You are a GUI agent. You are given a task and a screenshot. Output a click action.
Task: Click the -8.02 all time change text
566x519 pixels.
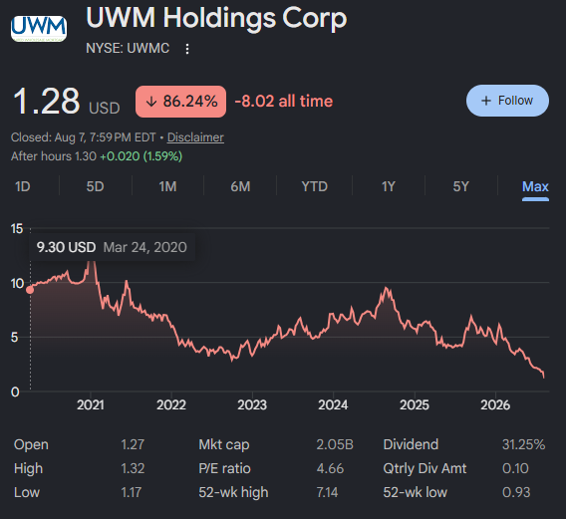point(284,102)
